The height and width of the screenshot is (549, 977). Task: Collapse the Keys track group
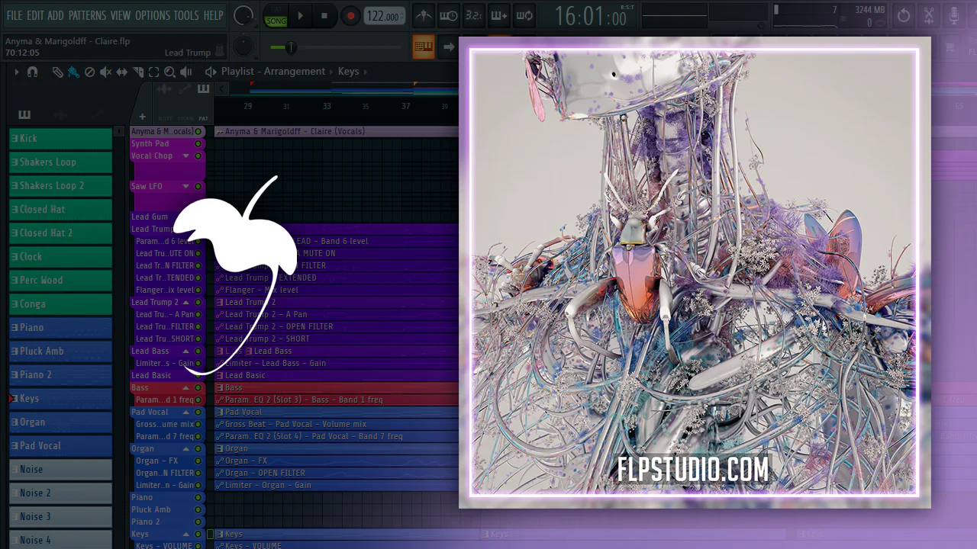[185, 534]
